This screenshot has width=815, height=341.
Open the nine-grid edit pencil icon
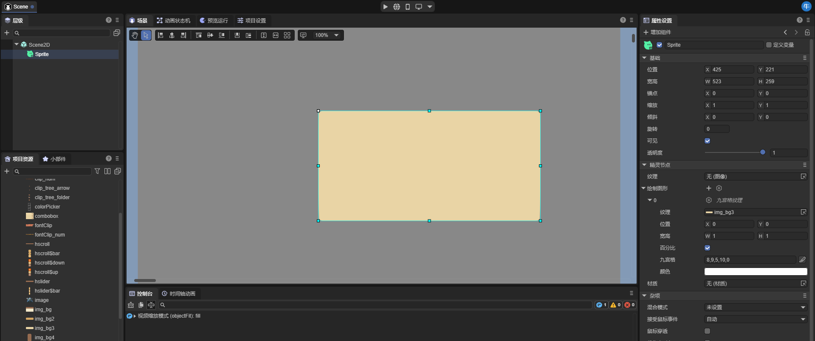pos(802,259)
